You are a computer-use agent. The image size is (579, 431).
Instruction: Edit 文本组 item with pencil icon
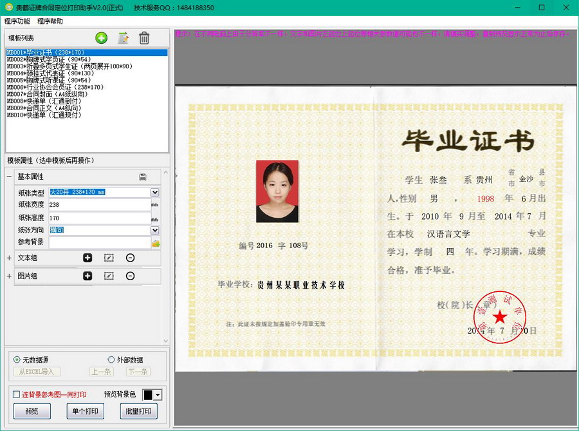[109, 258]
